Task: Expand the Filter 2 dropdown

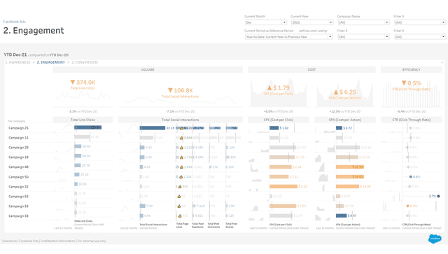Action: pyautogui.click(x=363, y=37)
